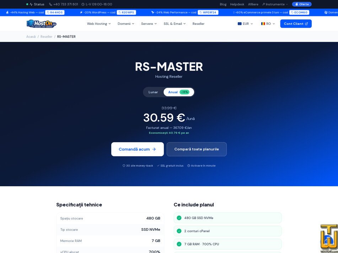Click the Memorie RAM 7 GB value
Image resolution: width=338 pixels, height=253 pixels.
[x=156, y=241]
